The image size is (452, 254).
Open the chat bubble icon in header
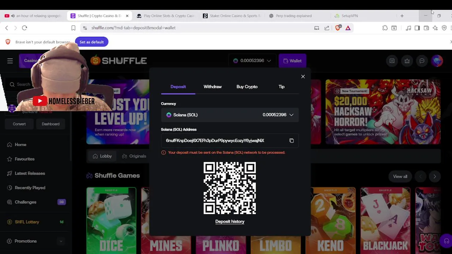(x=422, y=61)
